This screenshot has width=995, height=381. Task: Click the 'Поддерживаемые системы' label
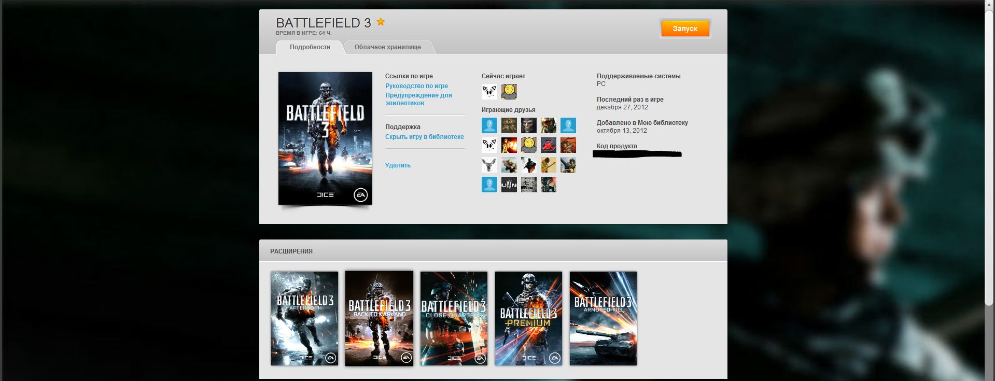pyautogui.click(x=639, y=76)
